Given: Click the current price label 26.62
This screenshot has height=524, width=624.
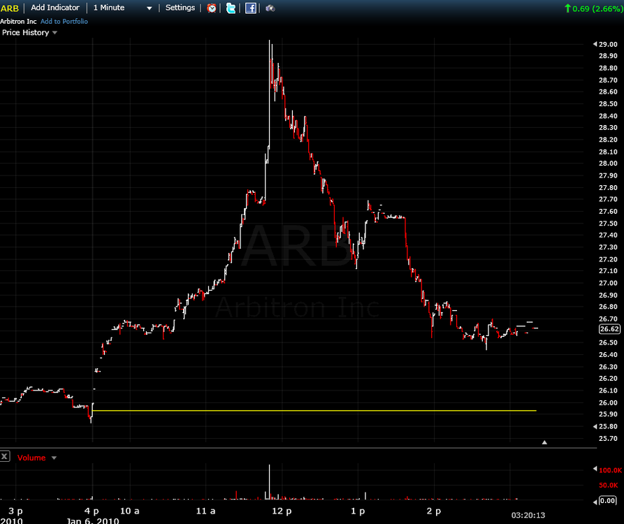Looking at the screenshot, I should click(609, 329).
